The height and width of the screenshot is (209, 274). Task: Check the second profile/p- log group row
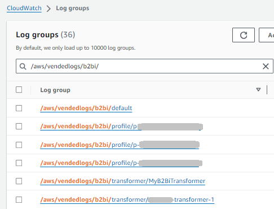pos(19,145)
